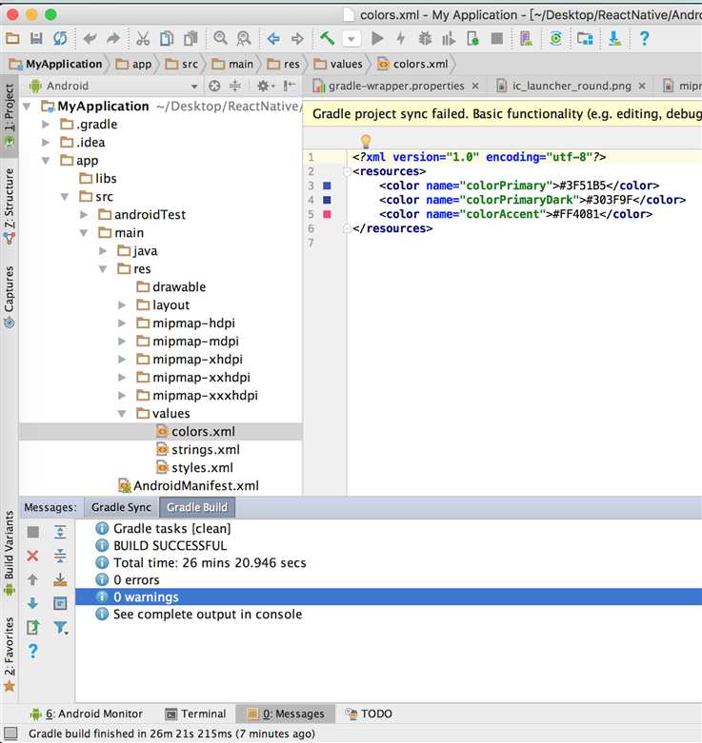Click the Replace icon beside Find
The width and height of the screenshot is (702, 743).
pyautogui.click(x=244, y=38)
